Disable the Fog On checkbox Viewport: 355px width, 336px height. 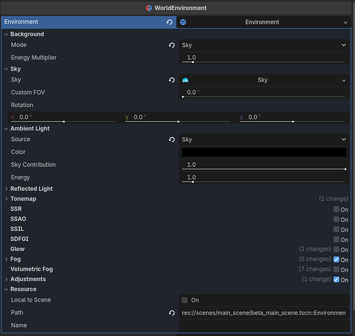pyautogui.click(x=336, y=259)
